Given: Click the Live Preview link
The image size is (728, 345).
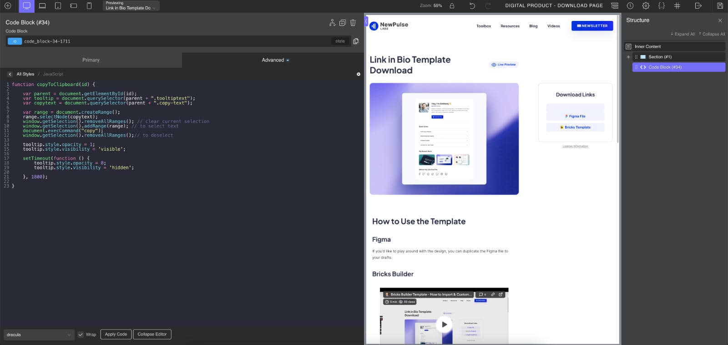Looking at the screenshot, I should coord(504,65).
